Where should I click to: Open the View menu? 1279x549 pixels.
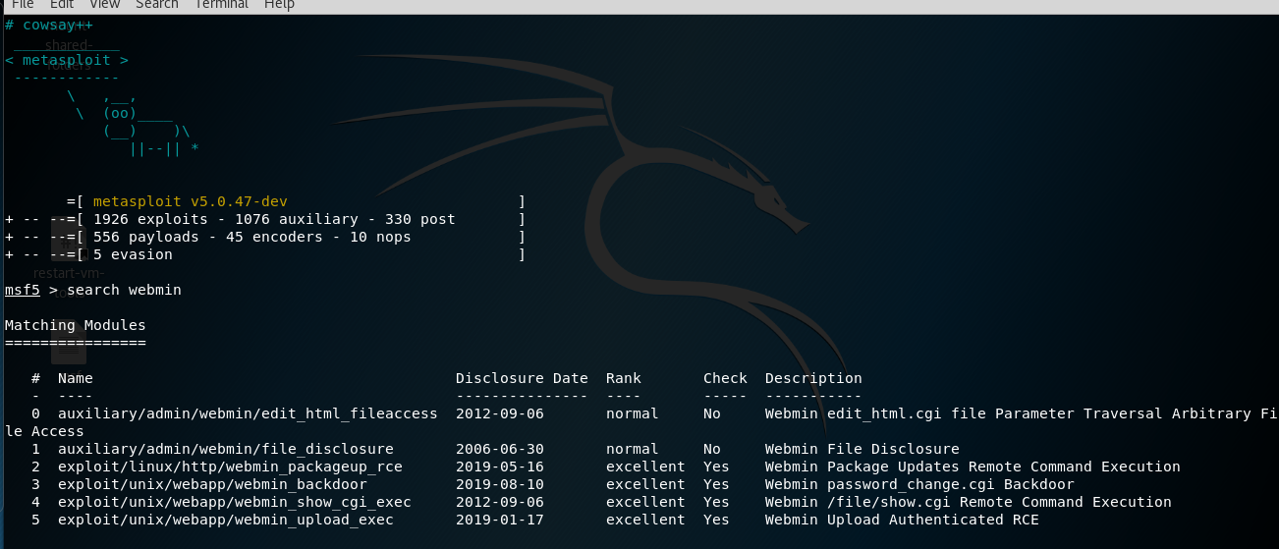(x=105, y=4)
